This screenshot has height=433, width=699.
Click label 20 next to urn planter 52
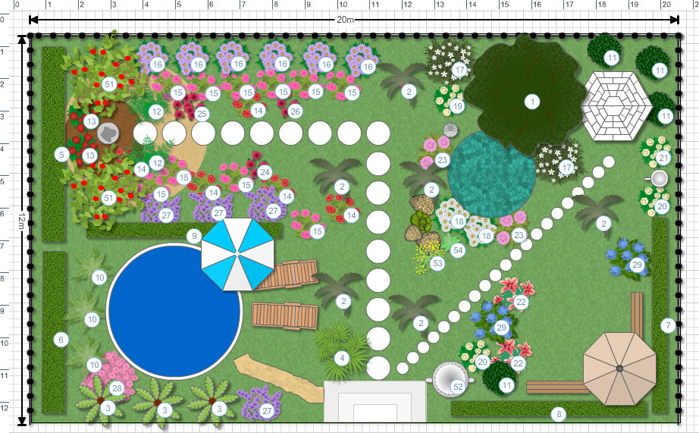(482, 362)
